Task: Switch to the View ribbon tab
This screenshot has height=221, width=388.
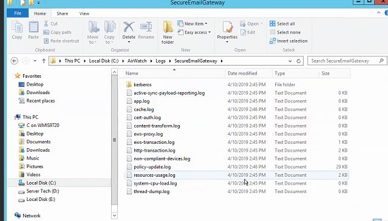Action: pos(84,13)
